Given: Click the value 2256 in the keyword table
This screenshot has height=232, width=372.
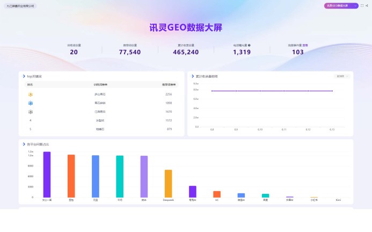Looking at the screenshot, I should [x=169, y=95].
